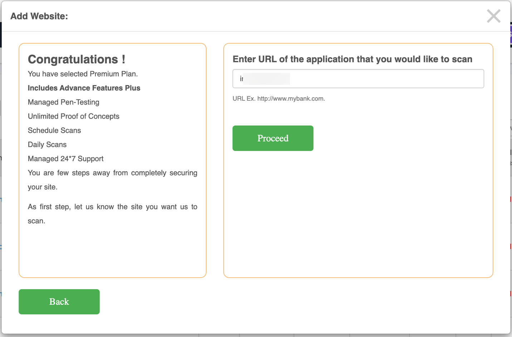The height and width of the screenshot is (337, 512).
Task: Click the 'Congratulations !' heading
Action: tap(77, 59)
